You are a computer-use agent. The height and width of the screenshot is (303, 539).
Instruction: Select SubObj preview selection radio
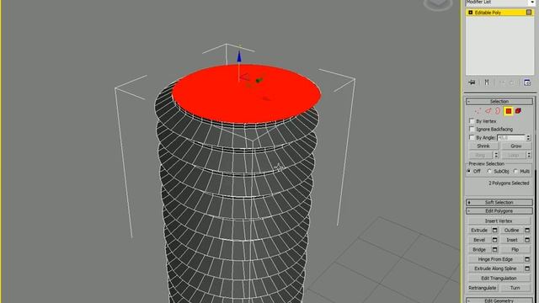pos(489,171)
